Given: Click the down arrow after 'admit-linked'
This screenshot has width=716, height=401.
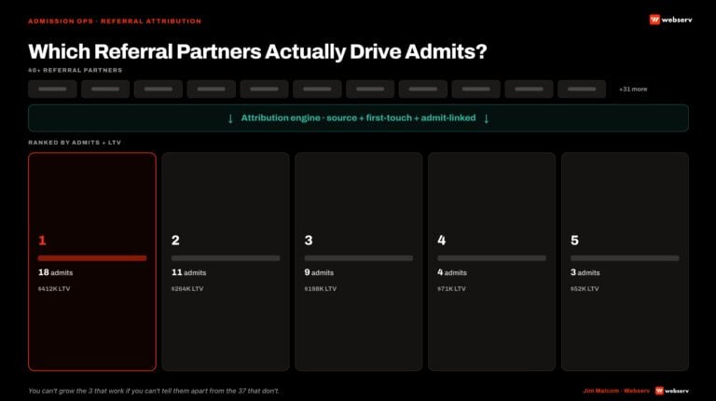Looking at the screenshot, I should pos(487,118).
